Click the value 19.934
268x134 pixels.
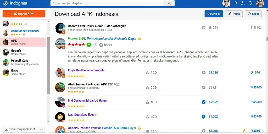tap(213, 27)
